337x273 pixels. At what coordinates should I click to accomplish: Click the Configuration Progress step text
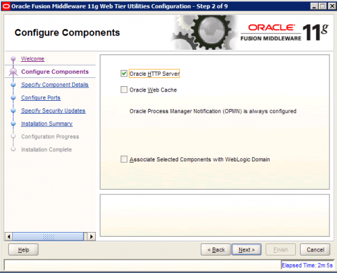[x=50, y=136]
